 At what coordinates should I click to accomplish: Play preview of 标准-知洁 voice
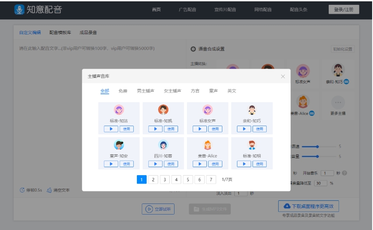(111, 129)
